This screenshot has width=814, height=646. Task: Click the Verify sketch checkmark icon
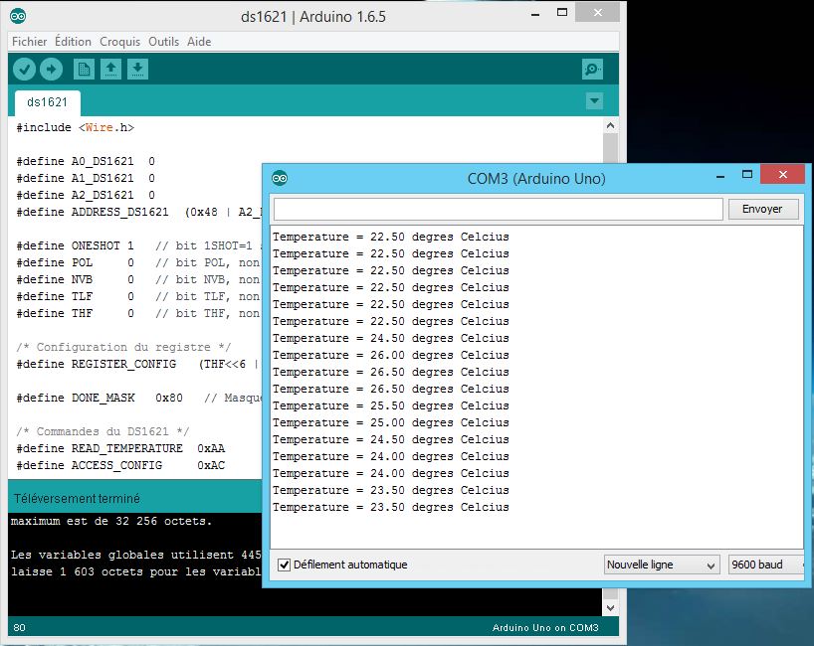point(24,70)
